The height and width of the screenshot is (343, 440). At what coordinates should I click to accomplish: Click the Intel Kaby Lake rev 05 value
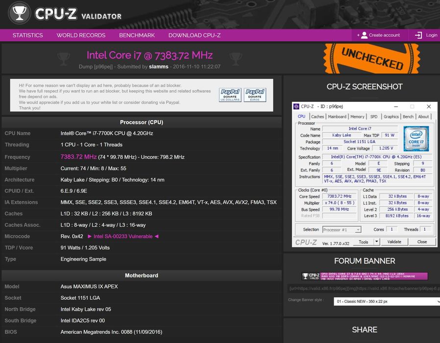coord(86,309)
